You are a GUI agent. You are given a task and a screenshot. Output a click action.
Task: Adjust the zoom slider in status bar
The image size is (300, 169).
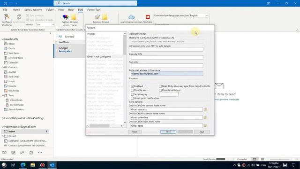pos(280,159)
